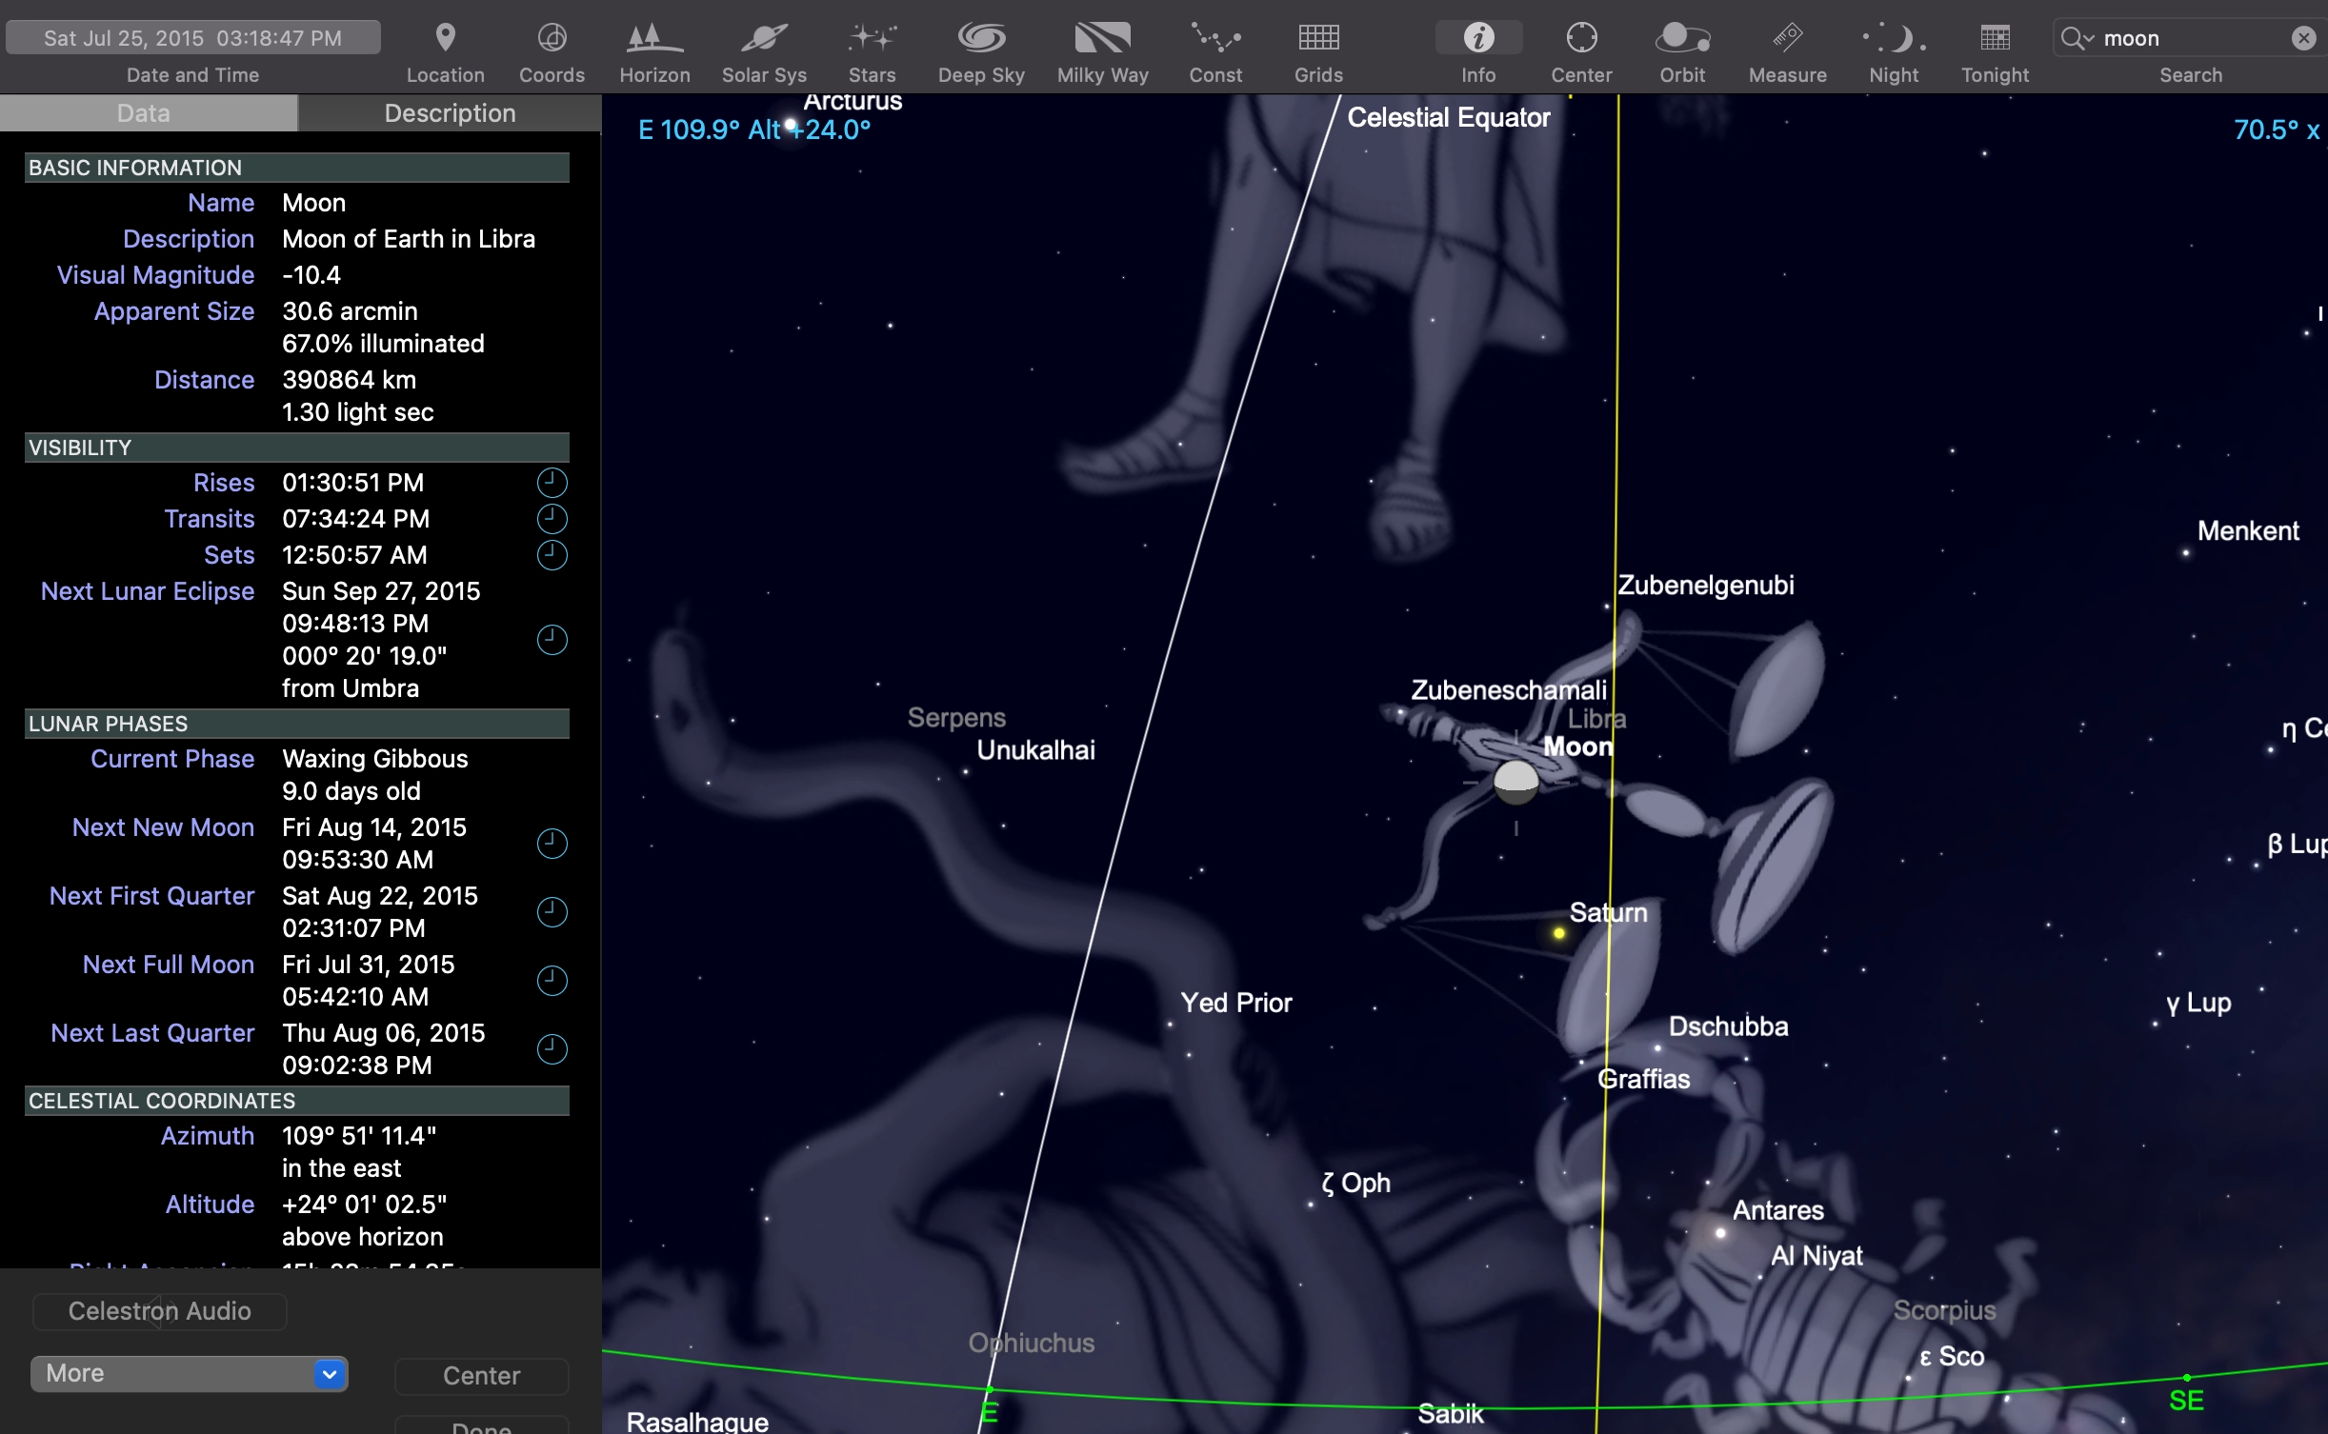The image size is (2328, 1434).
Task: Toggle Stars display in toolbar
Action: [x=872, y=38]
